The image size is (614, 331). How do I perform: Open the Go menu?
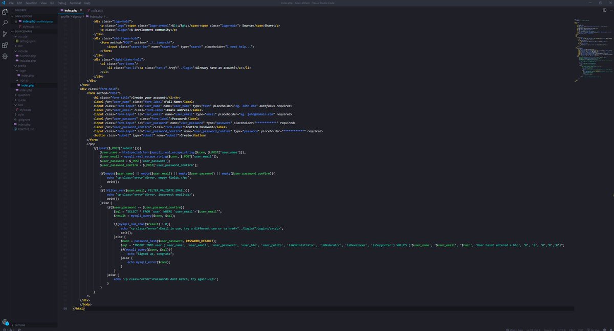point(52,3)
